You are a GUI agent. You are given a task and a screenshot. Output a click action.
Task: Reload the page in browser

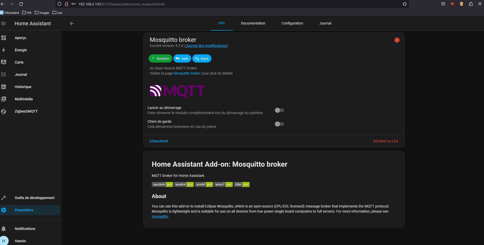click(21, 4)
